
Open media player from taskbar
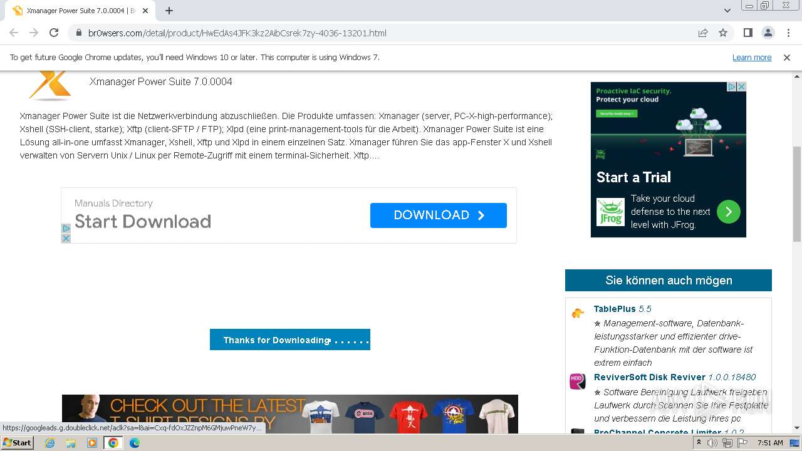point(91,443)
